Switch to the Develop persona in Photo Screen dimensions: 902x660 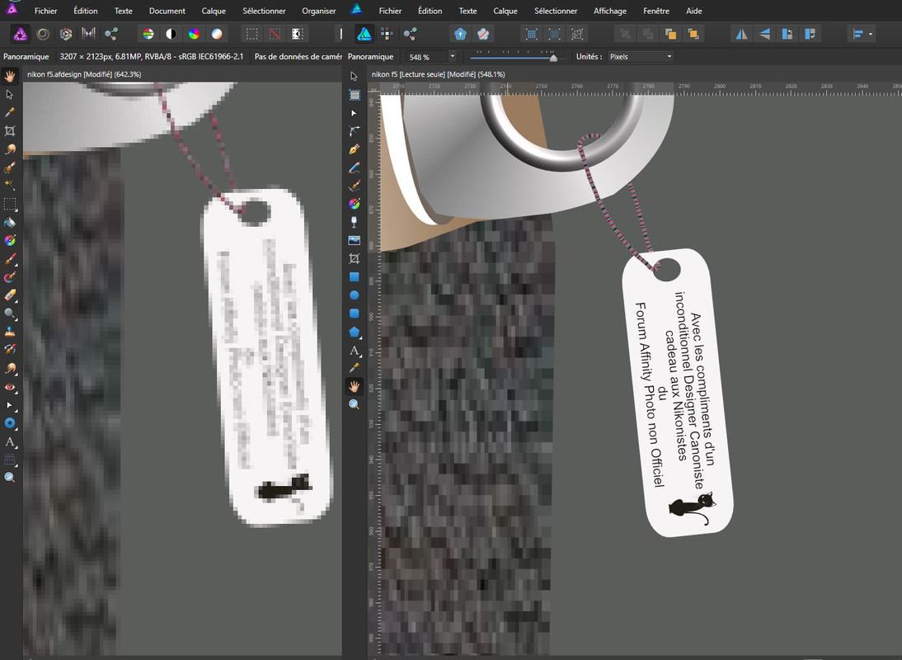66,35
